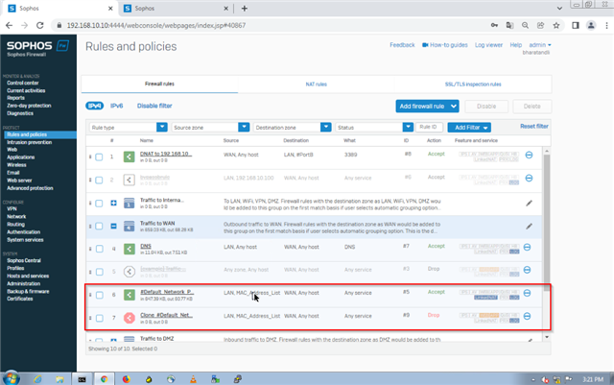The image size is (614, 385).
Task: Edit the Traffic to WAN group pencil
Action: [529, 227]
